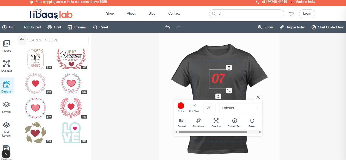Click the Edit Text icon
This screenshot has height=160, width=346.
tap(194, 108)
